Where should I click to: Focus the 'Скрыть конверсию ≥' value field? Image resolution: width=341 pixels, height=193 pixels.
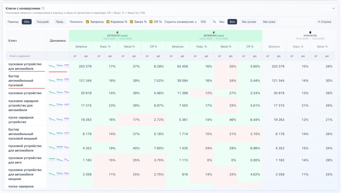pyautogui.click(x=205, y=22)
